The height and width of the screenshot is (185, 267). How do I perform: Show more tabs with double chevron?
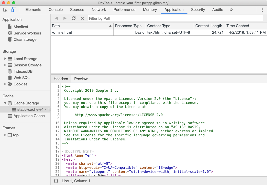pyautogui.click(x=231, y=10)
